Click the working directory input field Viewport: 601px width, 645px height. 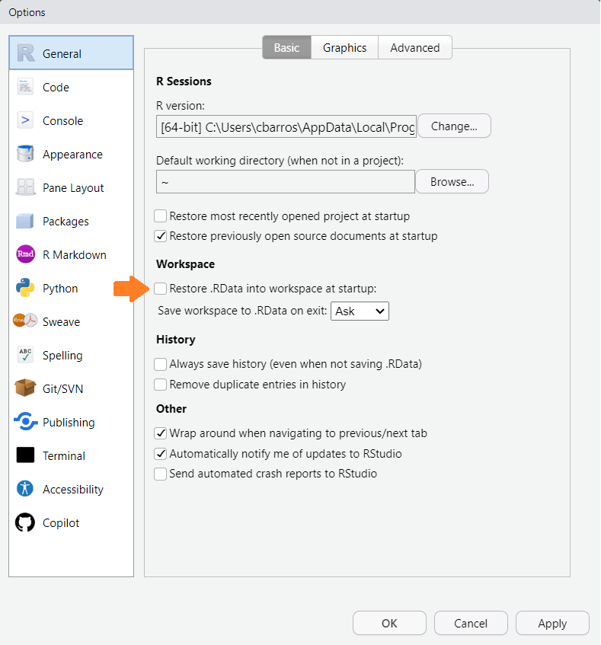pos(285,181)
